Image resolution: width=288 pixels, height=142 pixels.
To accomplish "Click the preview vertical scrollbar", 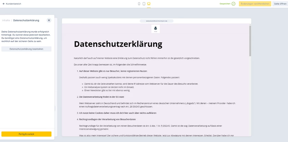I will coord(250,41).
